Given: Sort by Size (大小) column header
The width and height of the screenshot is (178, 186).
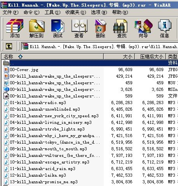Looking at the screenshot, I should pyautogui.click(x=119, y=57).
